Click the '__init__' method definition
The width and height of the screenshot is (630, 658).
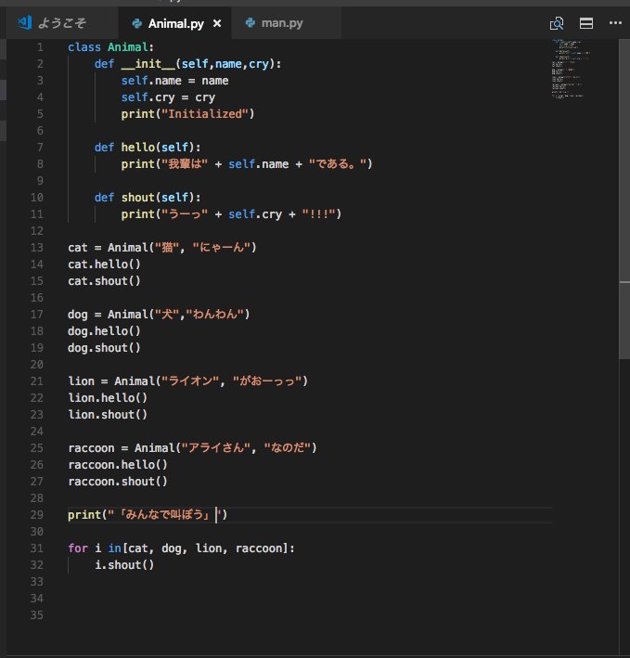pos(188,64)
